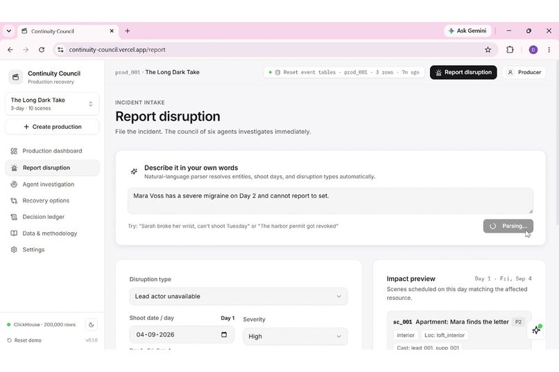Select Report disruption in the sidebar
559x372 pixels.
[52, 168]
